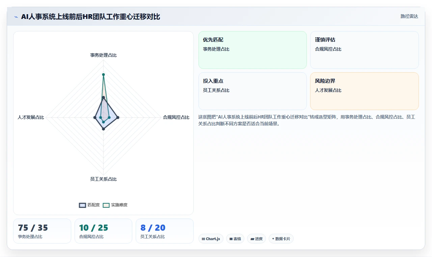
Task: Click the 路径雷达 label in the header
Action: pyautogui.click(x=409, y=16)
